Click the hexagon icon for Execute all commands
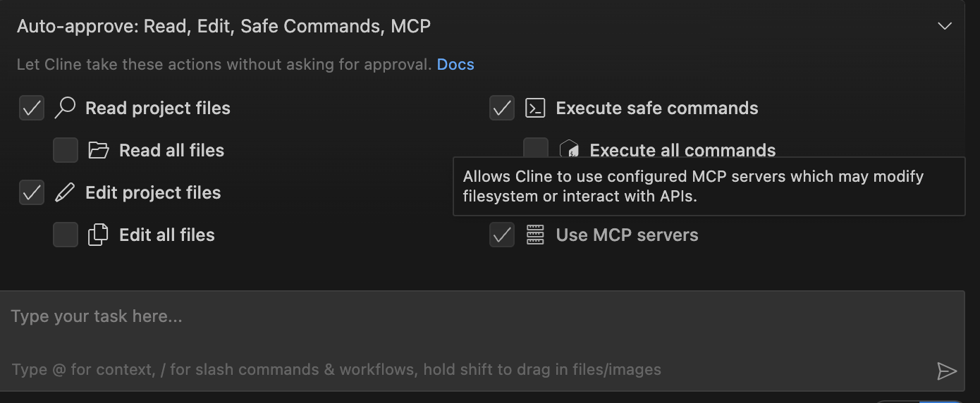 click(570, 149)
